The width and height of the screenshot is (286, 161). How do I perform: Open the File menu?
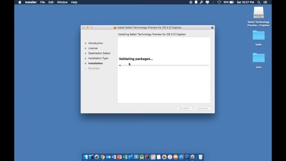pos(42,2)
